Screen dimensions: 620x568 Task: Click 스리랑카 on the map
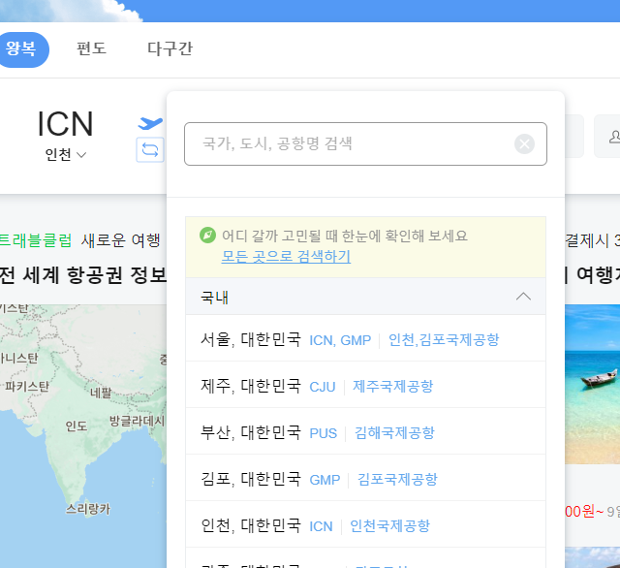[x=88, y=509]
